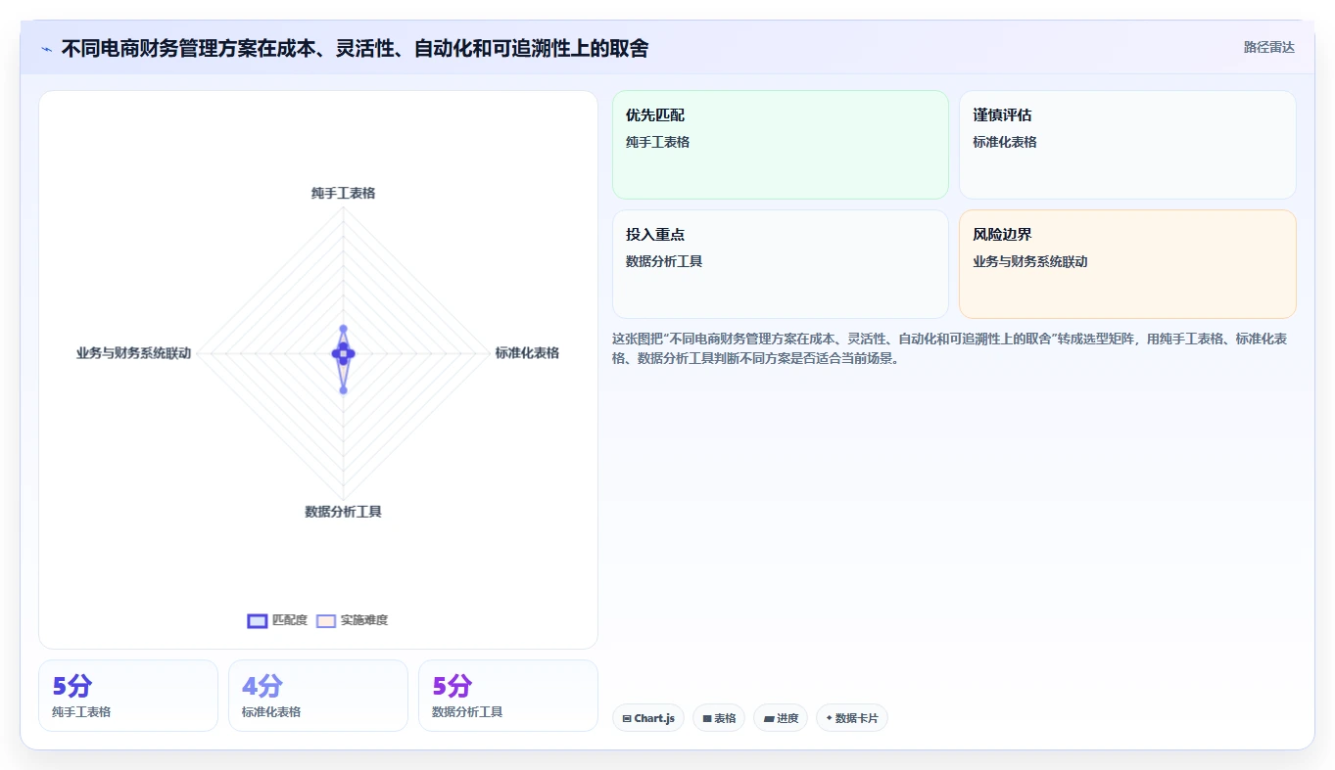Click the 路径雷达 label

pyautogui.click(x=1269, y=47)
